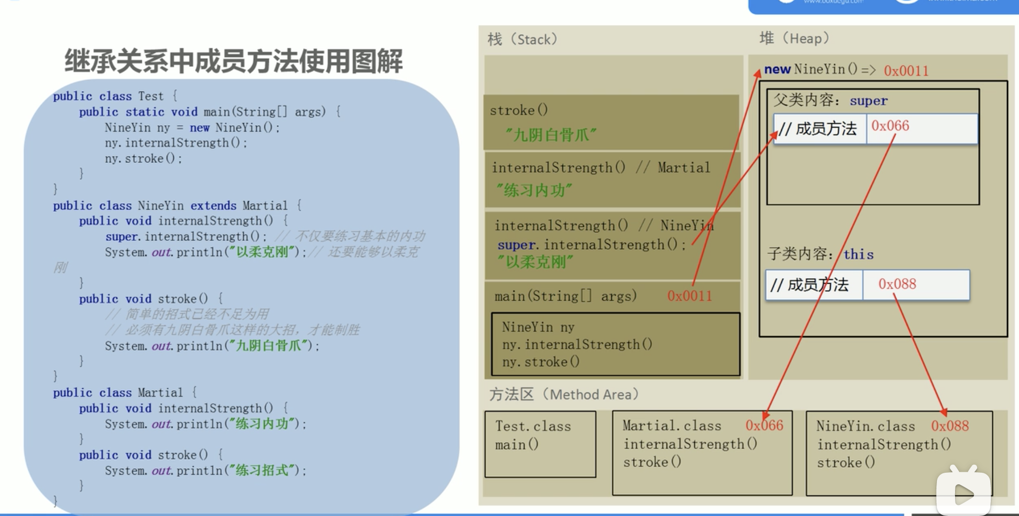Click the blue banner at top right
The image size is (1019, 516).
pos(884,7)
